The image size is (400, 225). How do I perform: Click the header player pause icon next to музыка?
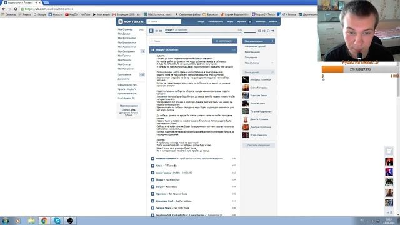(x=250, y=22)
